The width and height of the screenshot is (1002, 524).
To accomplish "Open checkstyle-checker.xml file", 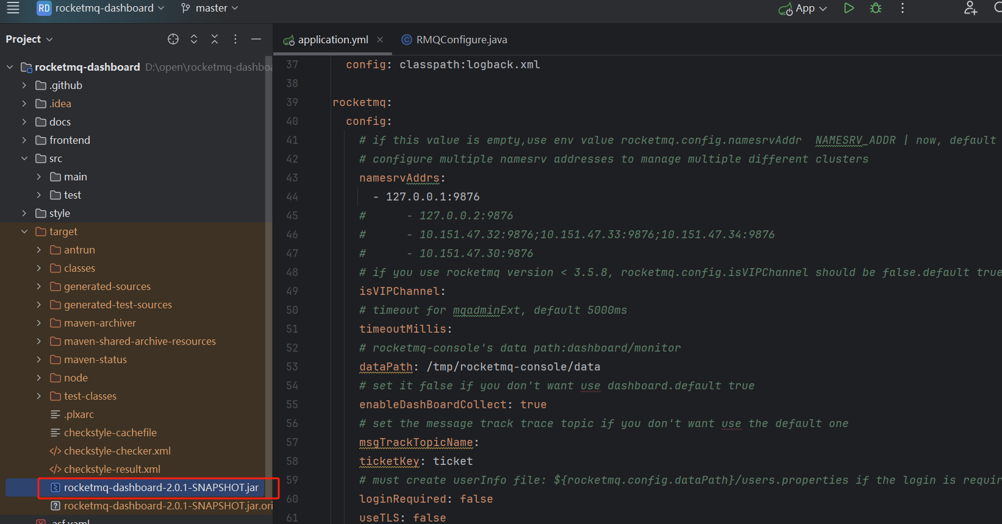I will point(117,451).
